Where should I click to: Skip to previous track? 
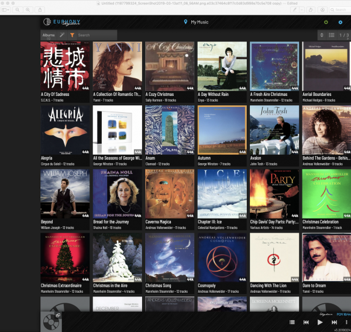click(306, 322)
